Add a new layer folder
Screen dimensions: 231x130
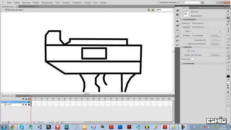[6, 122]
